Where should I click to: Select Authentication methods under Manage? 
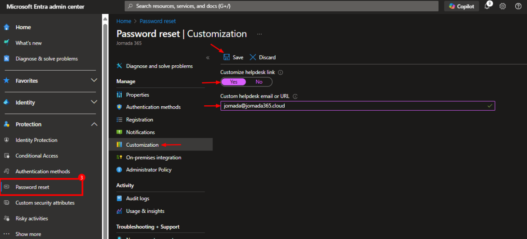(153, 107)
